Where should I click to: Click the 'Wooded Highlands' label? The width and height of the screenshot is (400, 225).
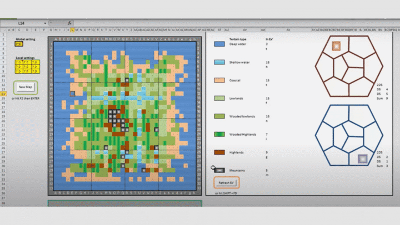[243, 134]
